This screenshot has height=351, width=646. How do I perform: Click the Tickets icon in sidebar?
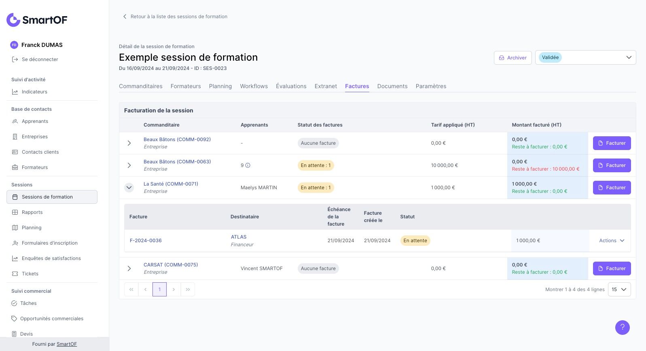click(x=15, y=274)
